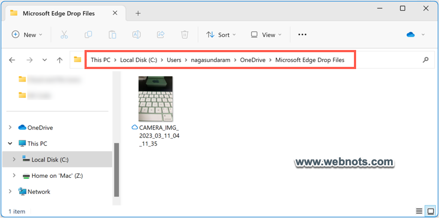Maximize the File Explorer window

[402, 8]
